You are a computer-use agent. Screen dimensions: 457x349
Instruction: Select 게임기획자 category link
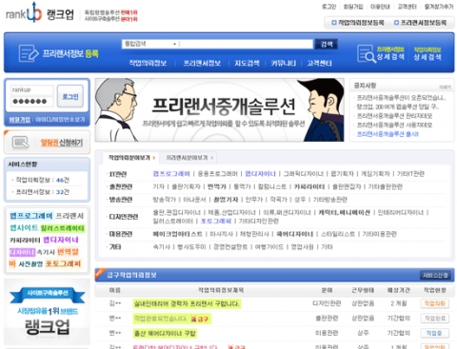[375, 174]
